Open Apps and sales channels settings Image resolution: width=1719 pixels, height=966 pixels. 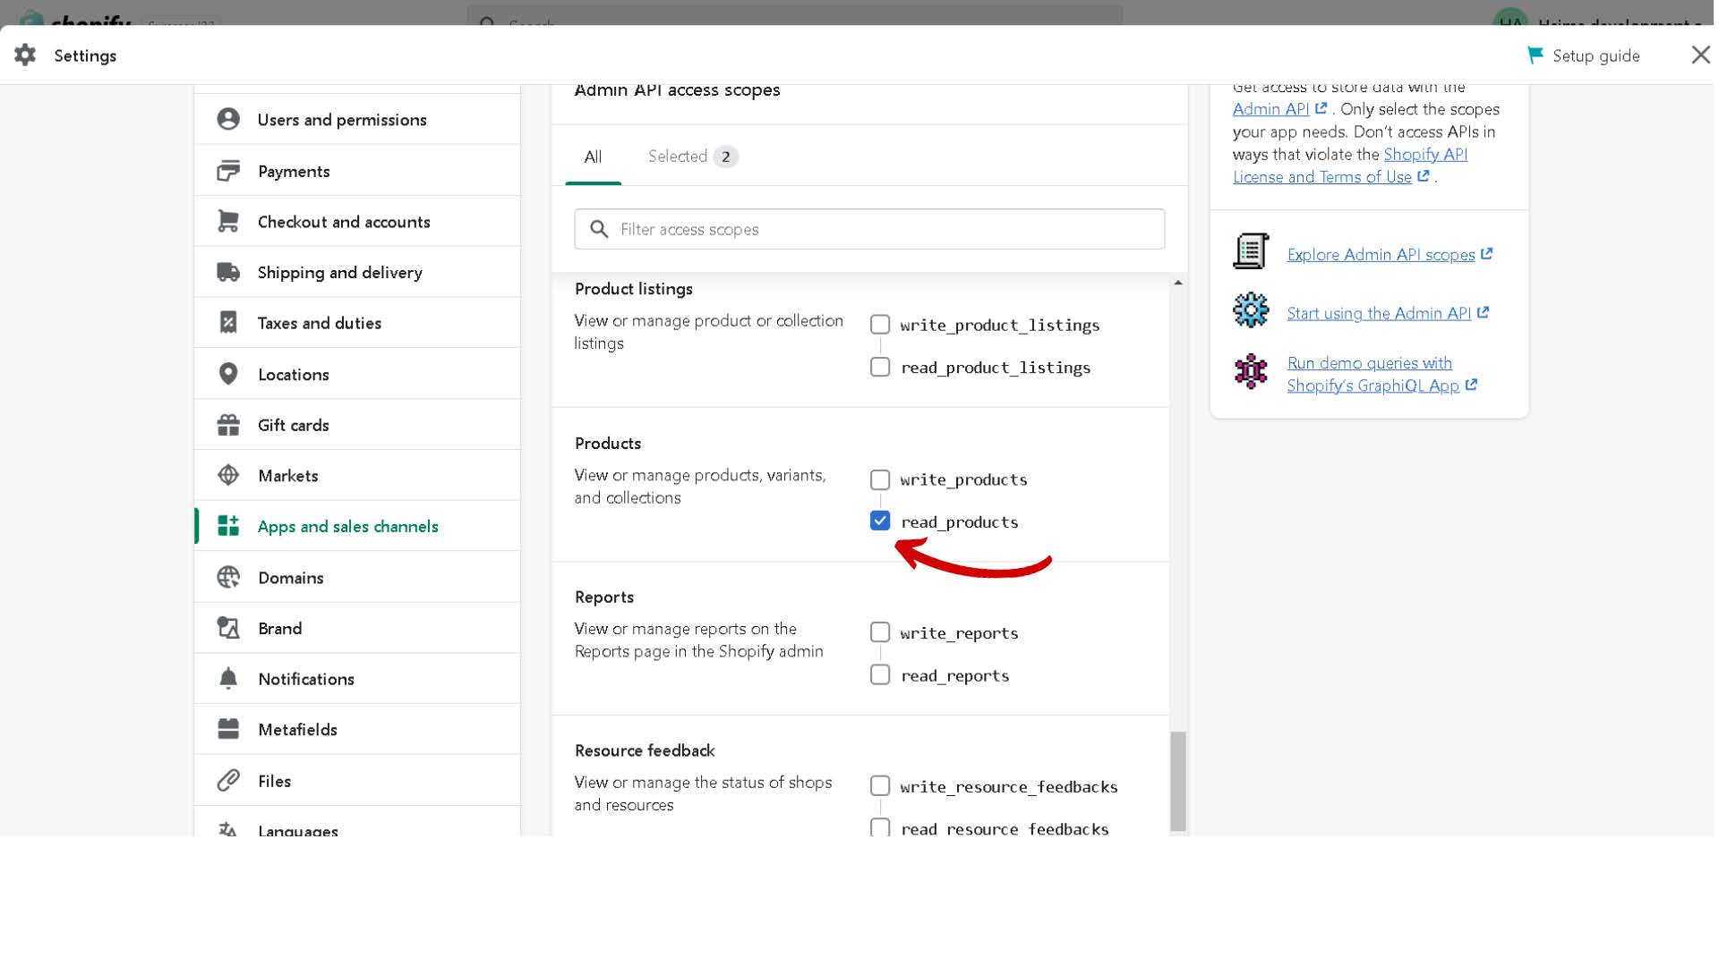click(347, 527)
